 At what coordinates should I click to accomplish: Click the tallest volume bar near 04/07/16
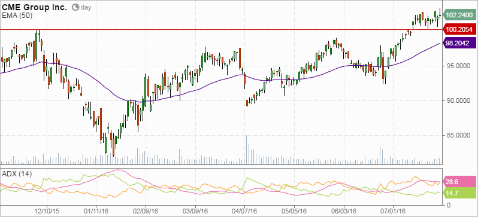[x=247, y=149]
